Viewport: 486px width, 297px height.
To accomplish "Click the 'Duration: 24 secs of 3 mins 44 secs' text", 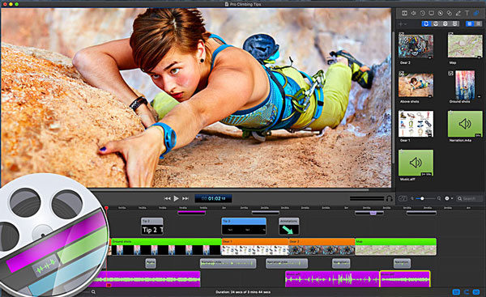I will (243, 291).
